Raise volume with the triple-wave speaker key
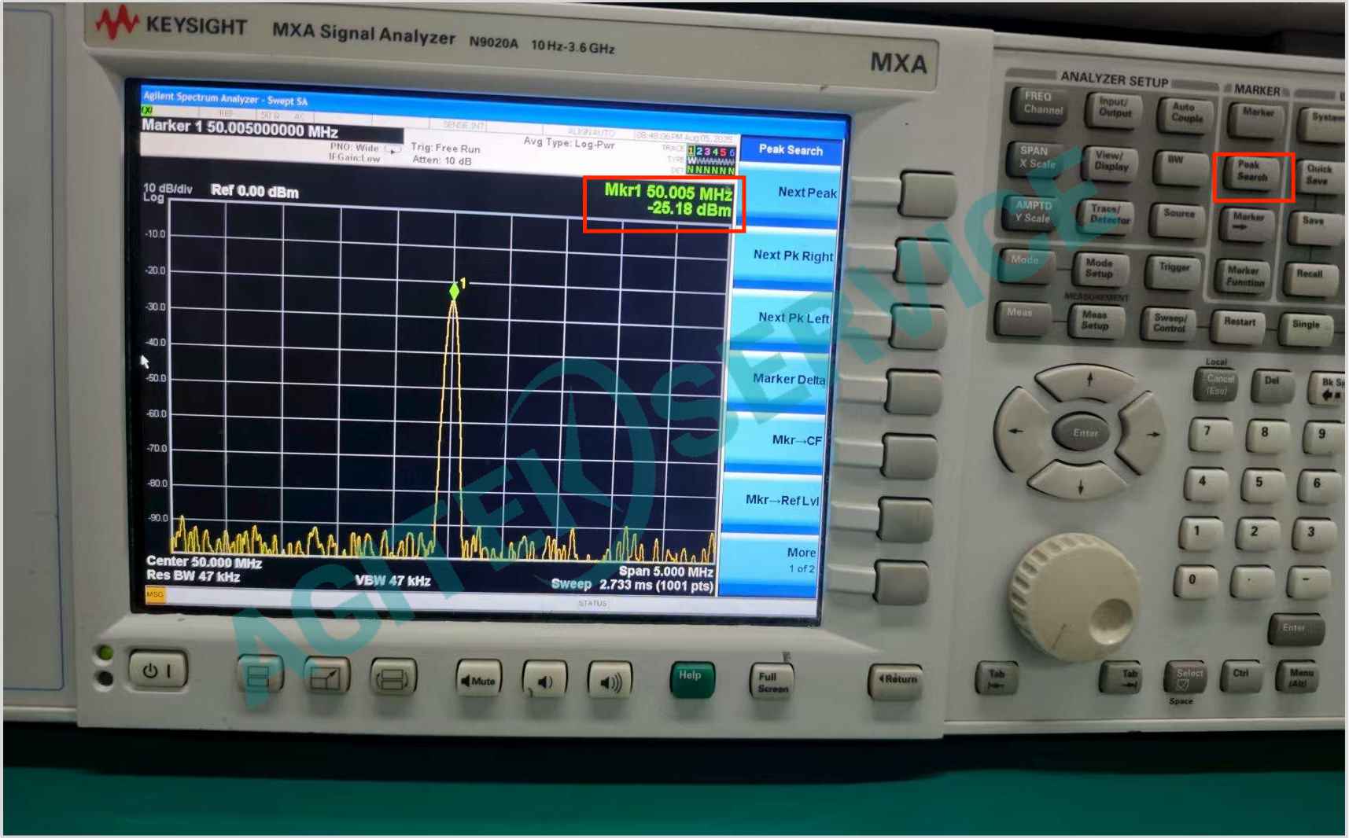 (x=610, y=681)
